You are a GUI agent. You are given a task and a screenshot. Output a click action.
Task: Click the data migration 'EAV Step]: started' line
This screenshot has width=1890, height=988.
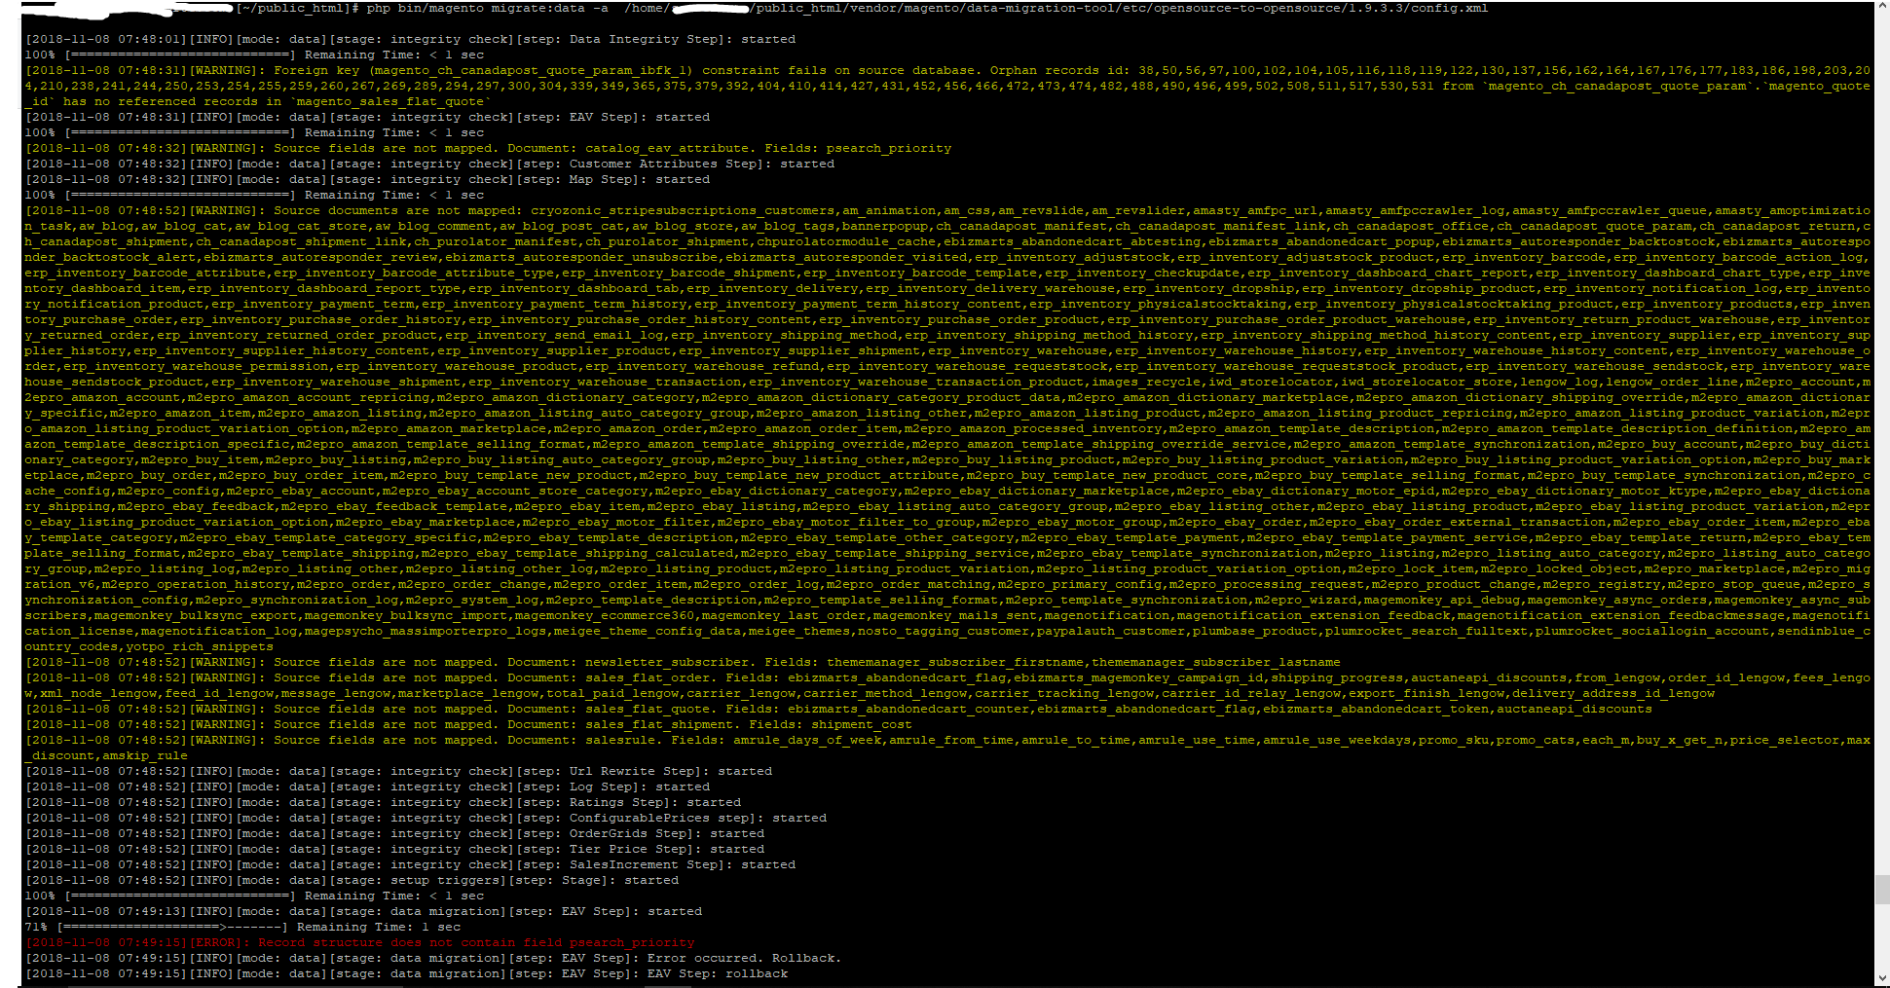click(x=363, y=912)
